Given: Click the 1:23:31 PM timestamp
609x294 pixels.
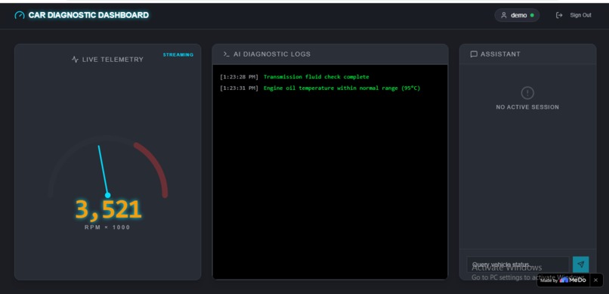Looking at the screenshot, I should coord(239,88).
